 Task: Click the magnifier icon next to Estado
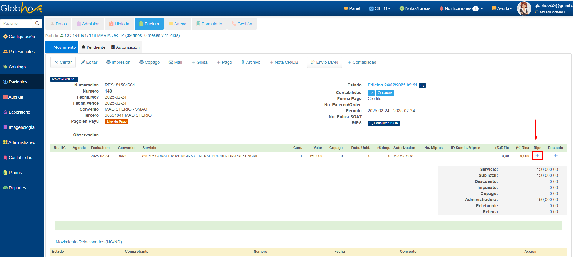click(422, 86)
